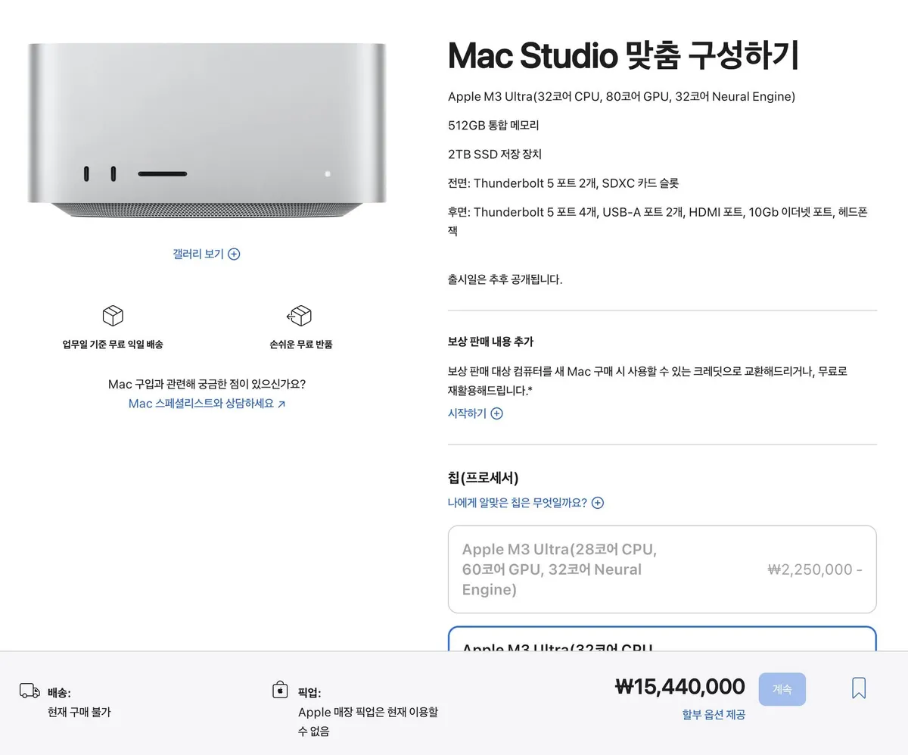Click the 픽업: label in the footer
The height and width of the screenshot is (755, 908).
coord(309,692)
